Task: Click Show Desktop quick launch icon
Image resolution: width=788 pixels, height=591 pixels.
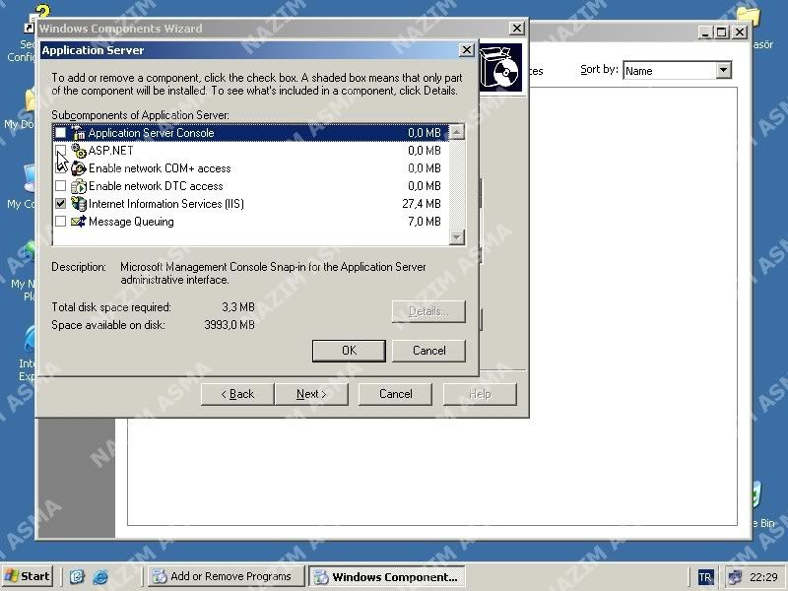Action: coord(77,576)
